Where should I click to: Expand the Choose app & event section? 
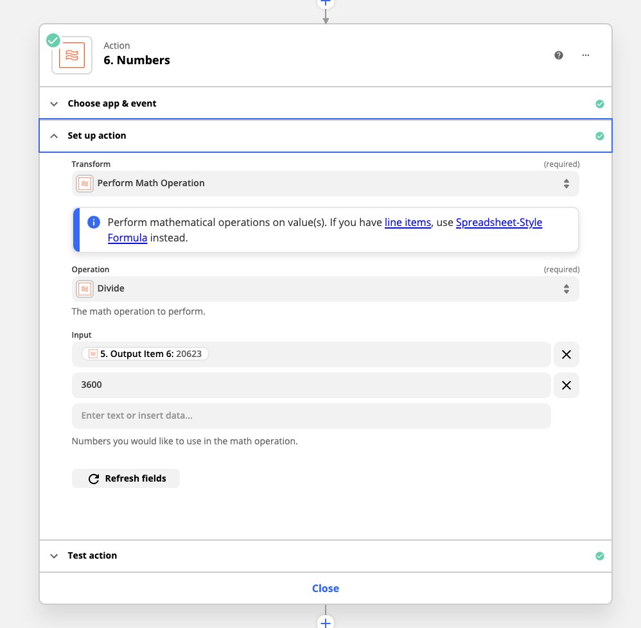(326, 103)
